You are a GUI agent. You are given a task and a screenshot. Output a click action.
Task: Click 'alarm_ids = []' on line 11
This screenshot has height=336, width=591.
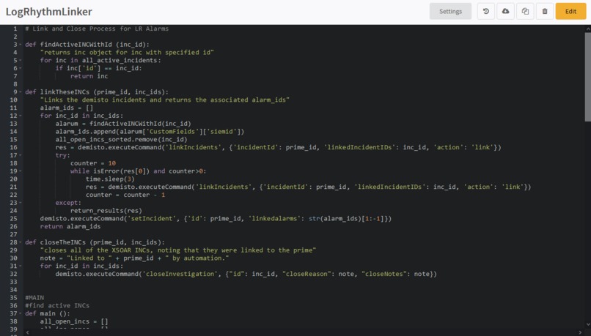(67, 108)
